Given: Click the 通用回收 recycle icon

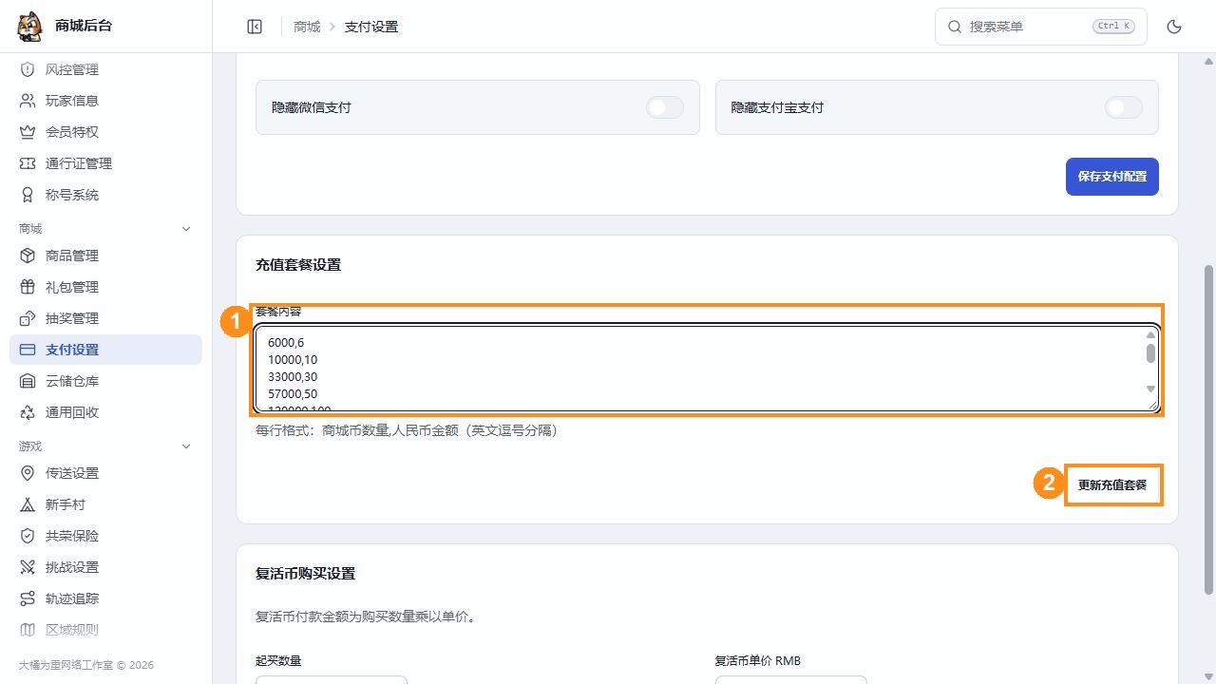Looking at the screenshot, I should [28, 412].
